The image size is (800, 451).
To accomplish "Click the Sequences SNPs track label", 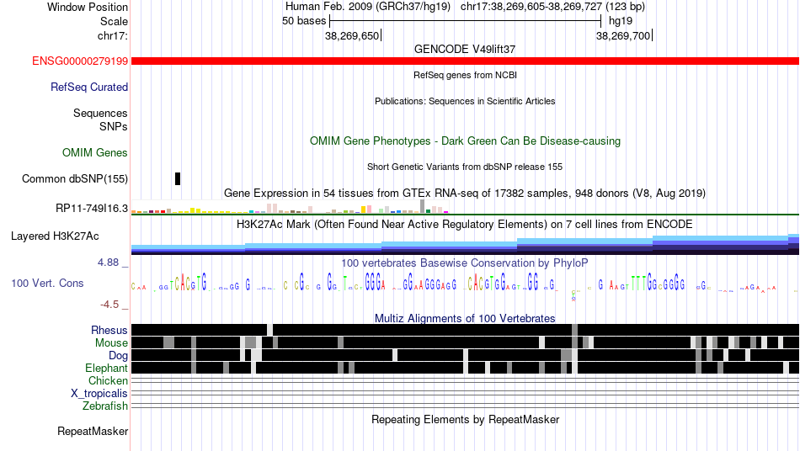I will click(x=100, y=119).
